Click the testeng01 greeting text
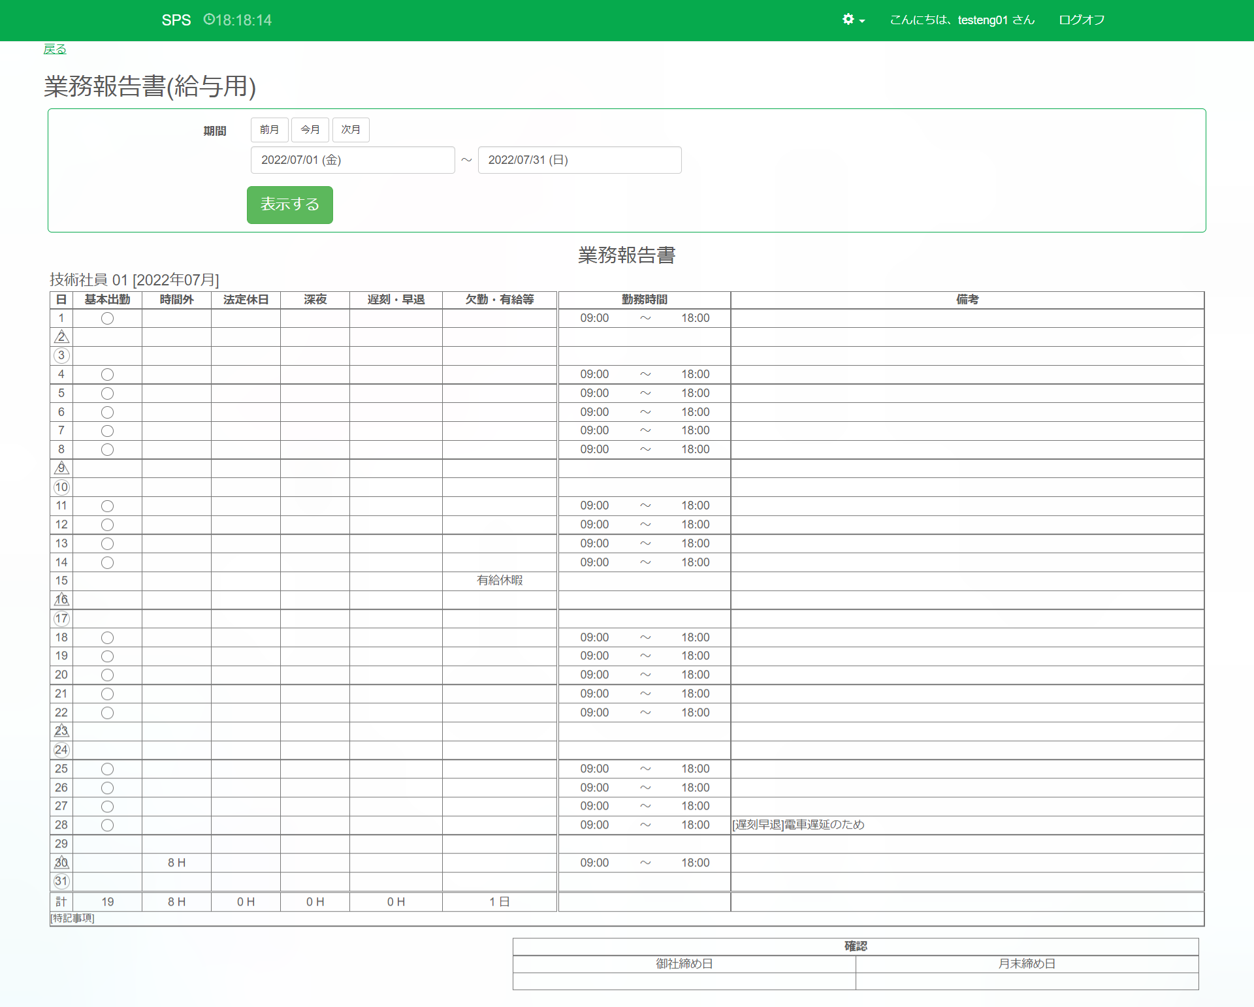This screenshot has width=1254, height=1007. (x=962, y=20)
